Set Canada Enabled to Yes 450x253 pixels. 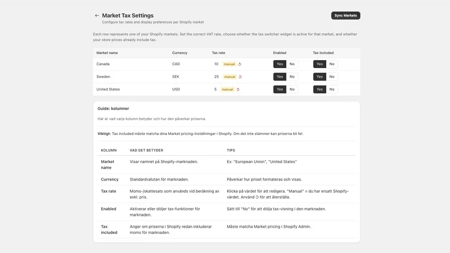pos(280,64)
